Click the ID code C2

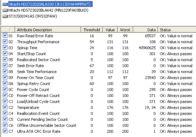coord(11,107)
